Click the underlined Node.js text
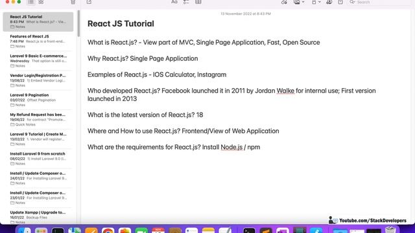This screenshot has height=233, width=415. [x=231, y=147]
